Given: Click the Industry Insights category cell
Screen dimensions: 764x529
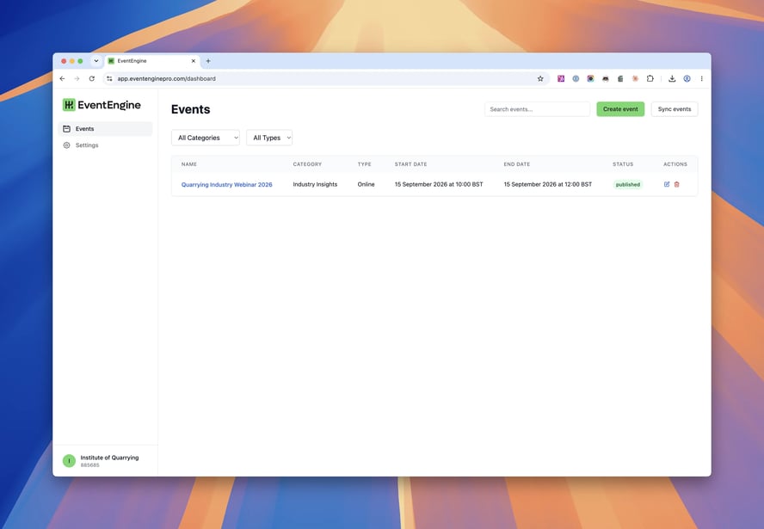Looking at the screenshot, I should click(315, 184).
